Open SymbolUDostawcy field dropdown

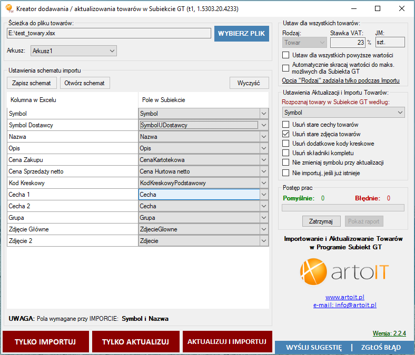coord(264,125)
